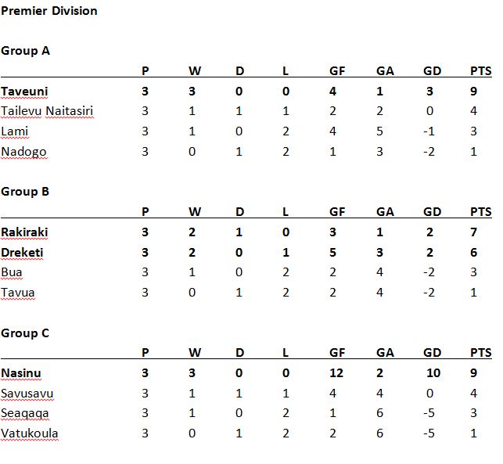Image resolution: width=503 pixels, height=464 pixels.
Task: Select the Savusavu team name
Action: 27,394
